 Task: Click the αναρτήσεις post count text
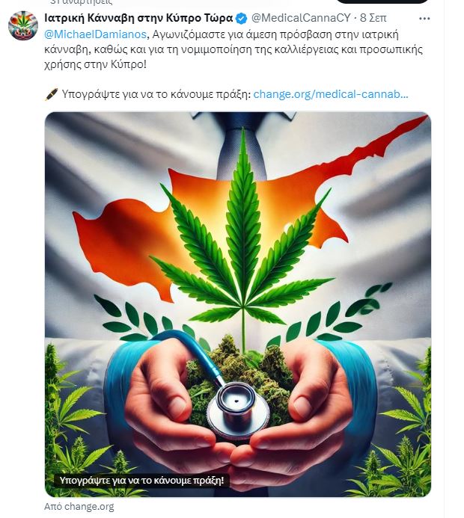click(x=82, y=2)
